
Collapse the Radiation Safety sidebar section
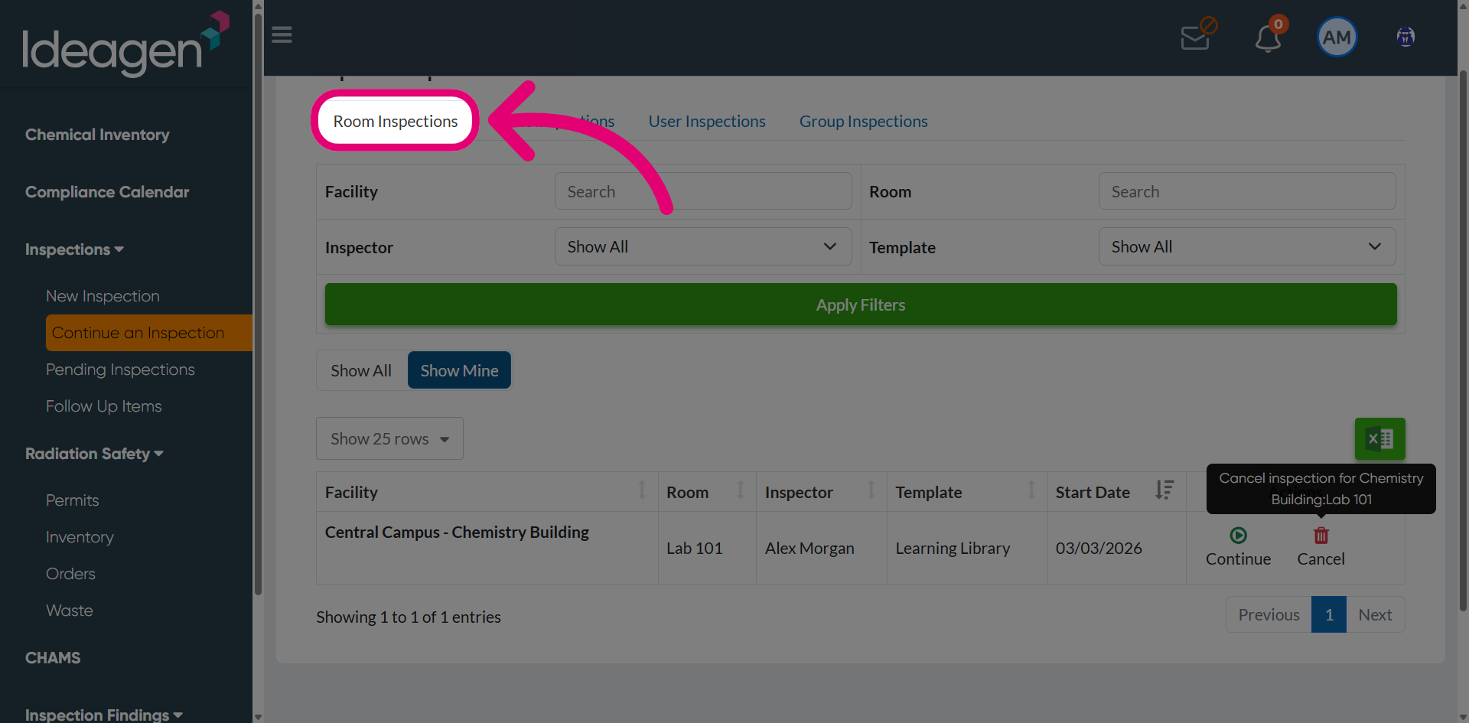(94, 454)
